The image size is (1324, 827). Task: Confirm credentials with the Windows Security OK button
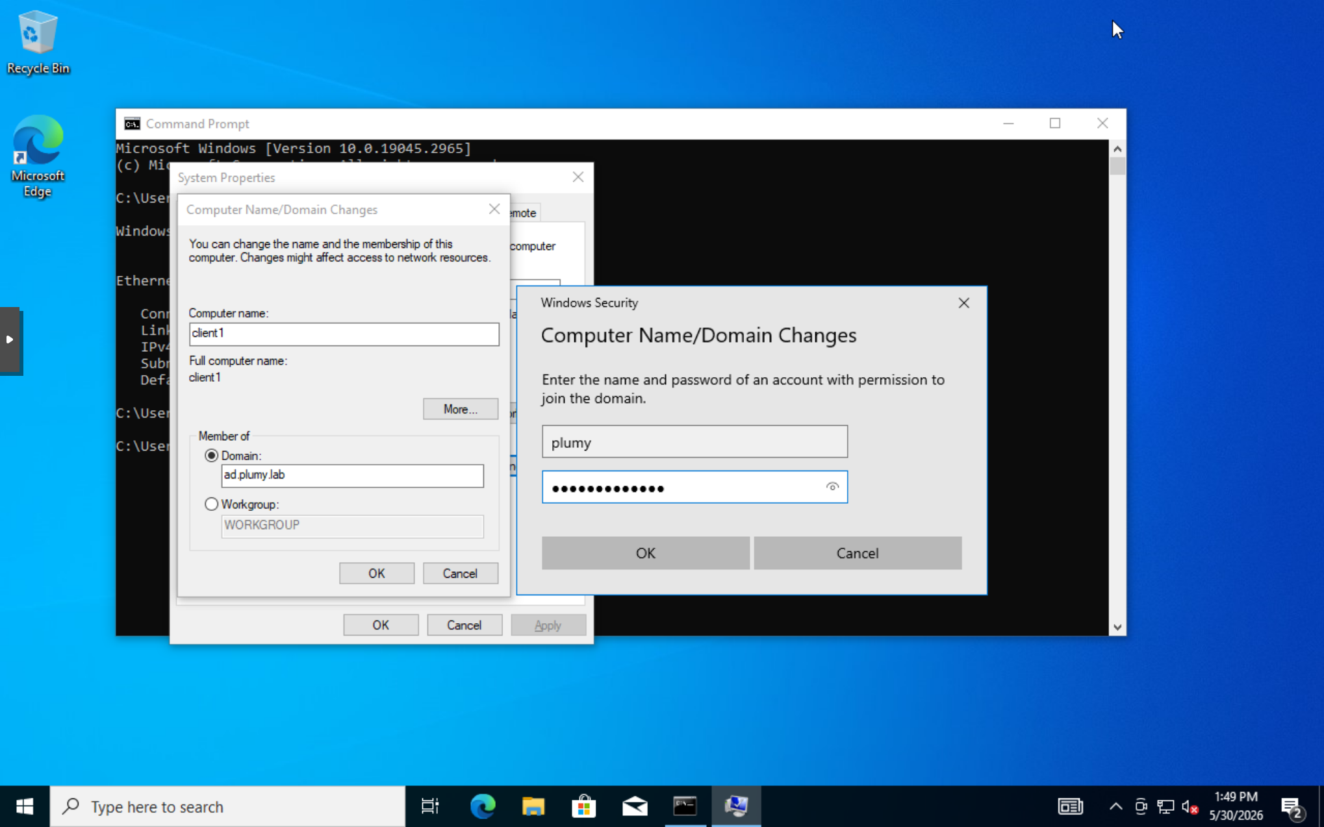coord(645,553)
